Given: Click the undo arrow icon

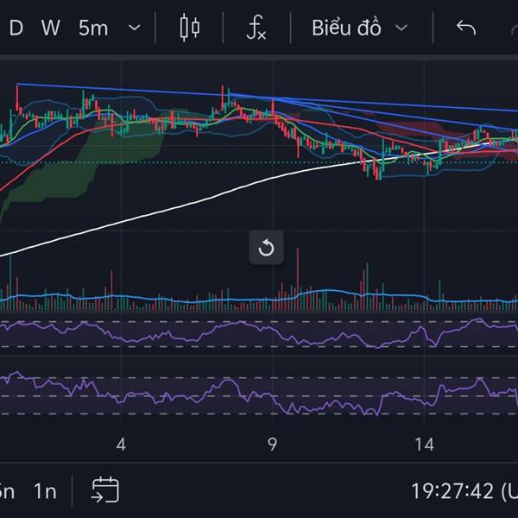Looking at the screenshot, I should point(466,28).
